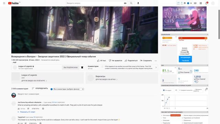Collapse the Социальное panel header arrow
This screenshot has width=220, height=124.
207,34
